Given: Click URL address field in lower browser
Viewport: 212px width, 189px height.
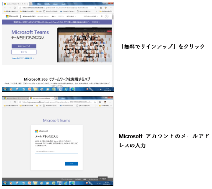Looking at the screenshot, I should (57, 102).
